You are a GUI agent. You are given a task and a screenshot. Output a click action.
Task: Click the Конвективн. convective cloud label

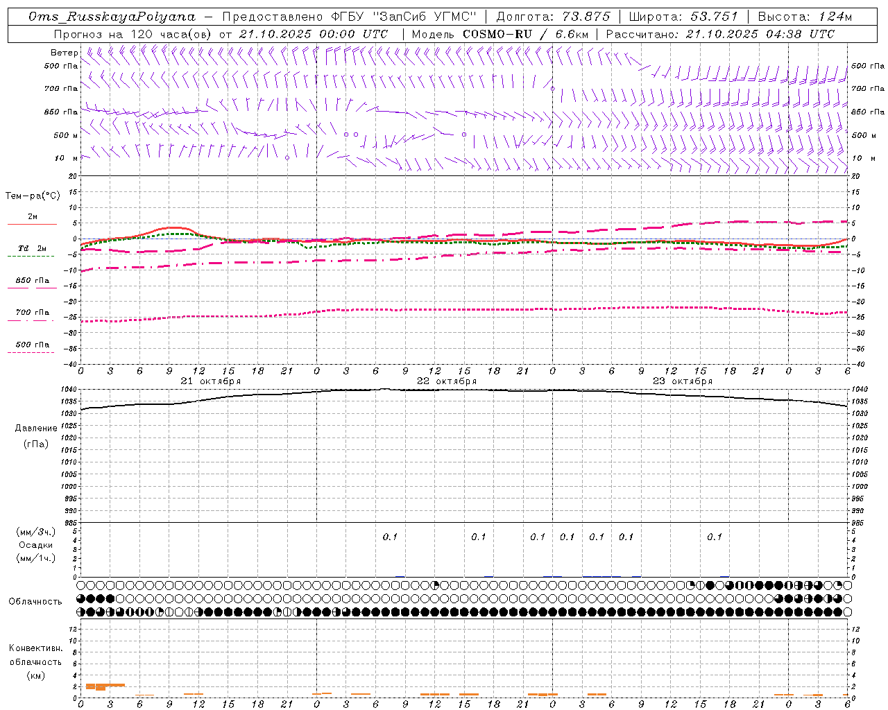coord(35,648)
